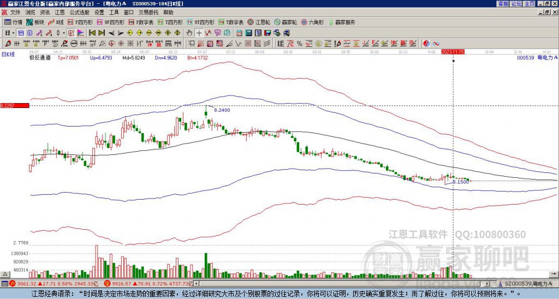
Task: Open the 江恩 menu
Action: click(60, 13)
